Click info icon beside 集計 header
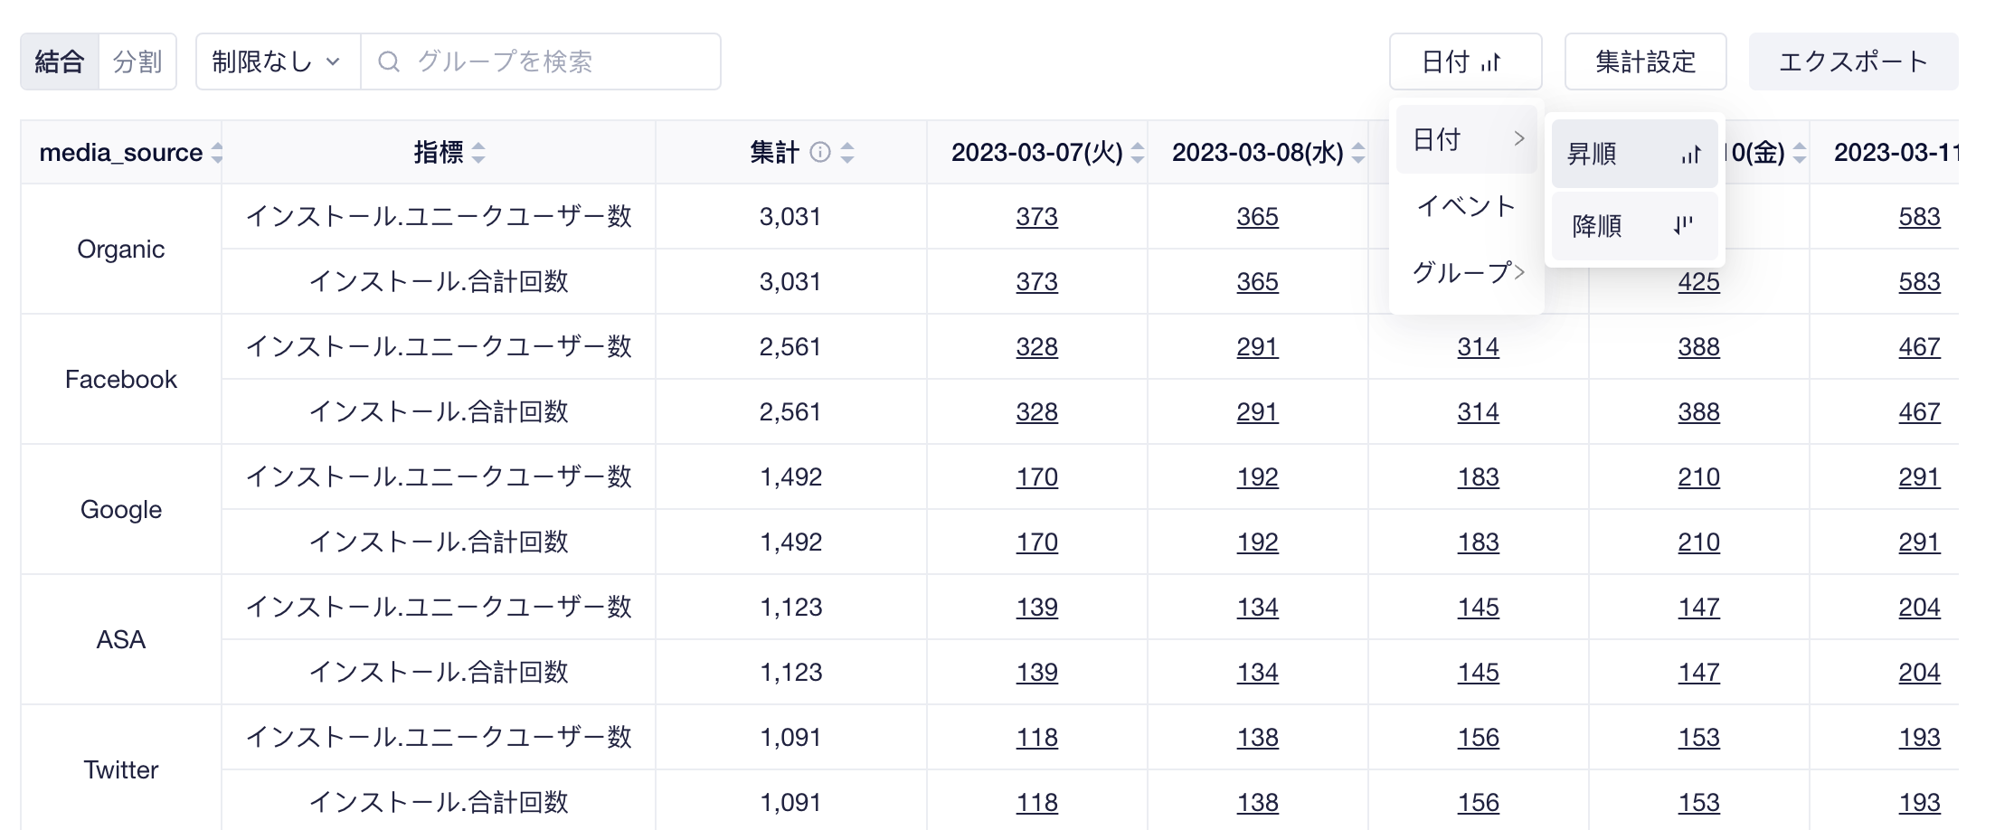Image resolution: width=1995 pixels, height=830 pixels. click(820, 152)
